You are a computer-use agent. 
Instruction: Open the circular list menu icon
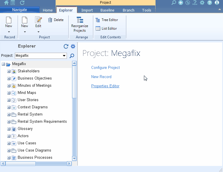[x=188, y=3]
